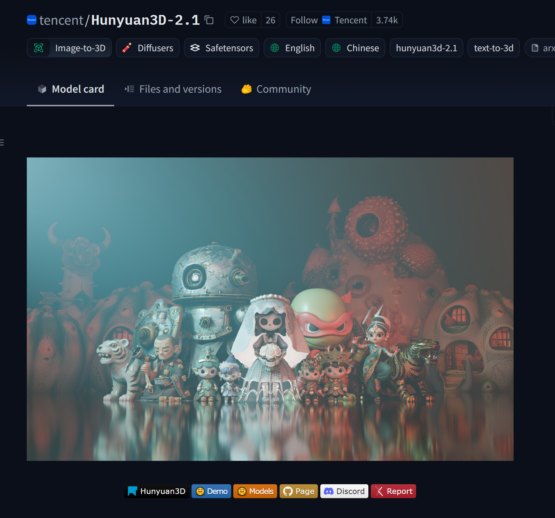The height and width of the screenshot is (518, 555).
Task: Click the Image-to-3D cube icon
Action: (x=39, y=48)
